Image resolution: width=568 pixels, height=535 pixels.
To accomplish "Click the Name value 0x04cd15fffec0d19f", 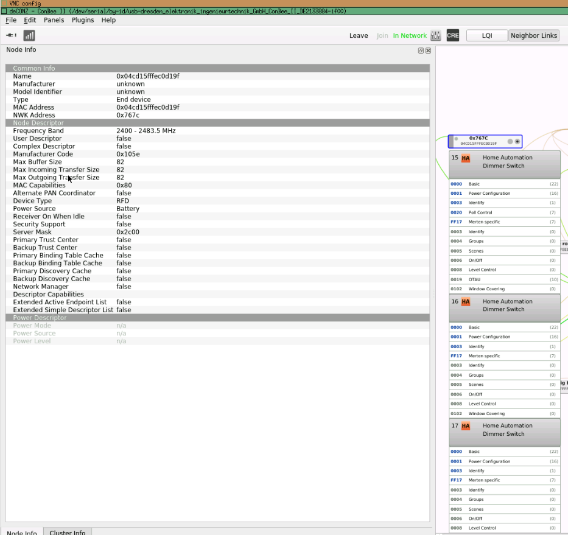I will [148, 76].
